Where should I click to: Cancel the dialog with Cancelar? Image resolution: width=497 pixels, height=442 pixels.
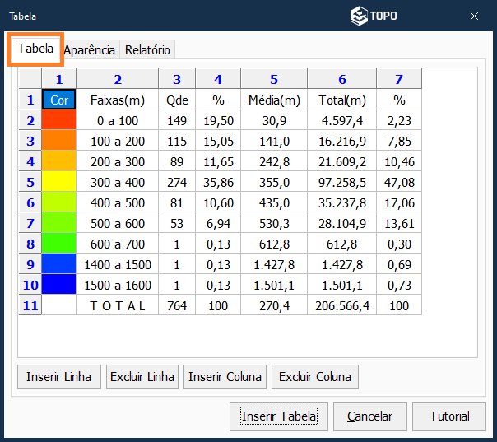370,416
